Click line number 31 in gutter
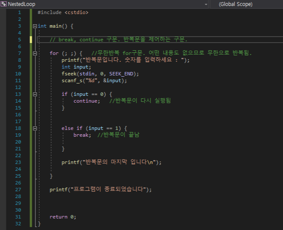Screen dimensions: 283x230 [18, 217]
